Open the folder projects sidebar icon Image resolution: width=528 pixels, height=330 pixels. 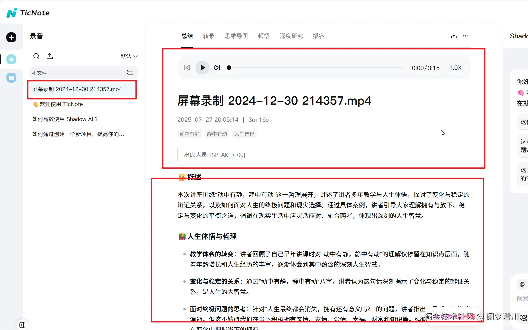click(x=11, y=78)
